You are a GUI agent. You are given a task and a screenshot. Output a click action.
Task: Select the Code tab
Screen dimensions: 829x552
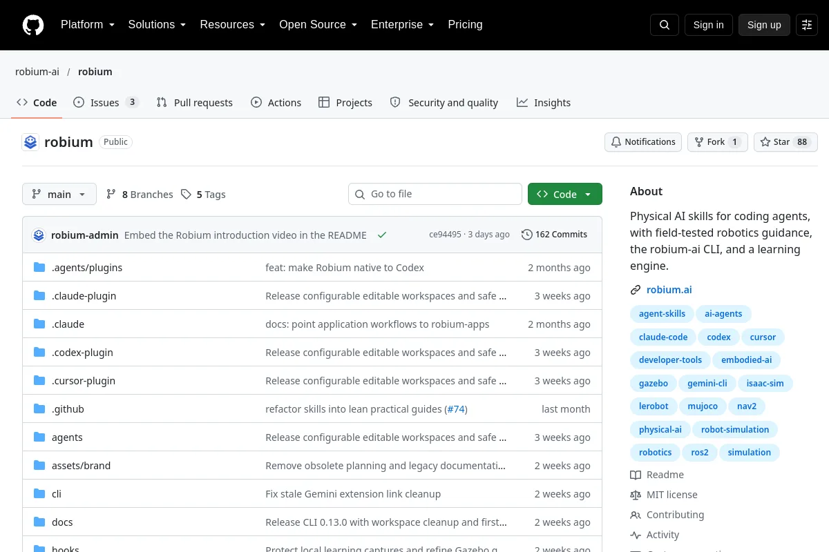click(37, 103)
